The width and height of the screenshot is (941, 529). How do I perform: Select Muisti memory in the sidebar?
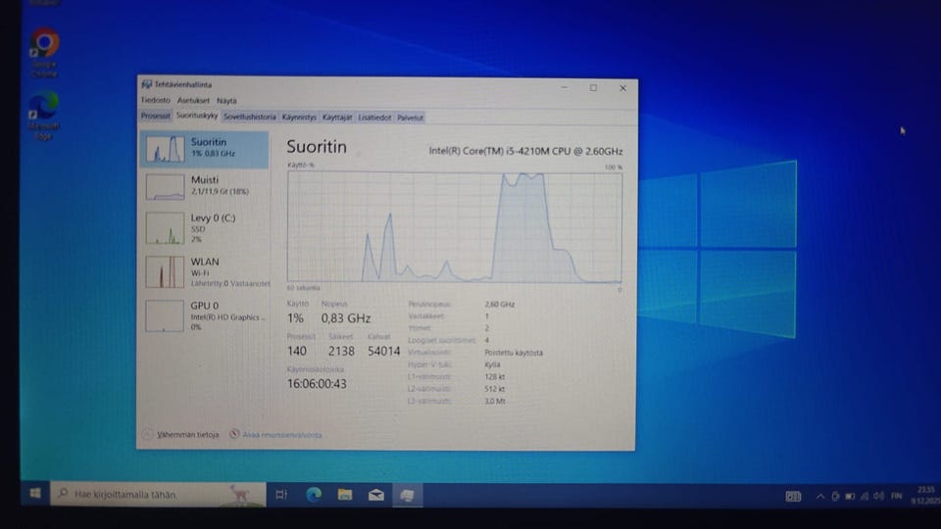pos(205,186)
